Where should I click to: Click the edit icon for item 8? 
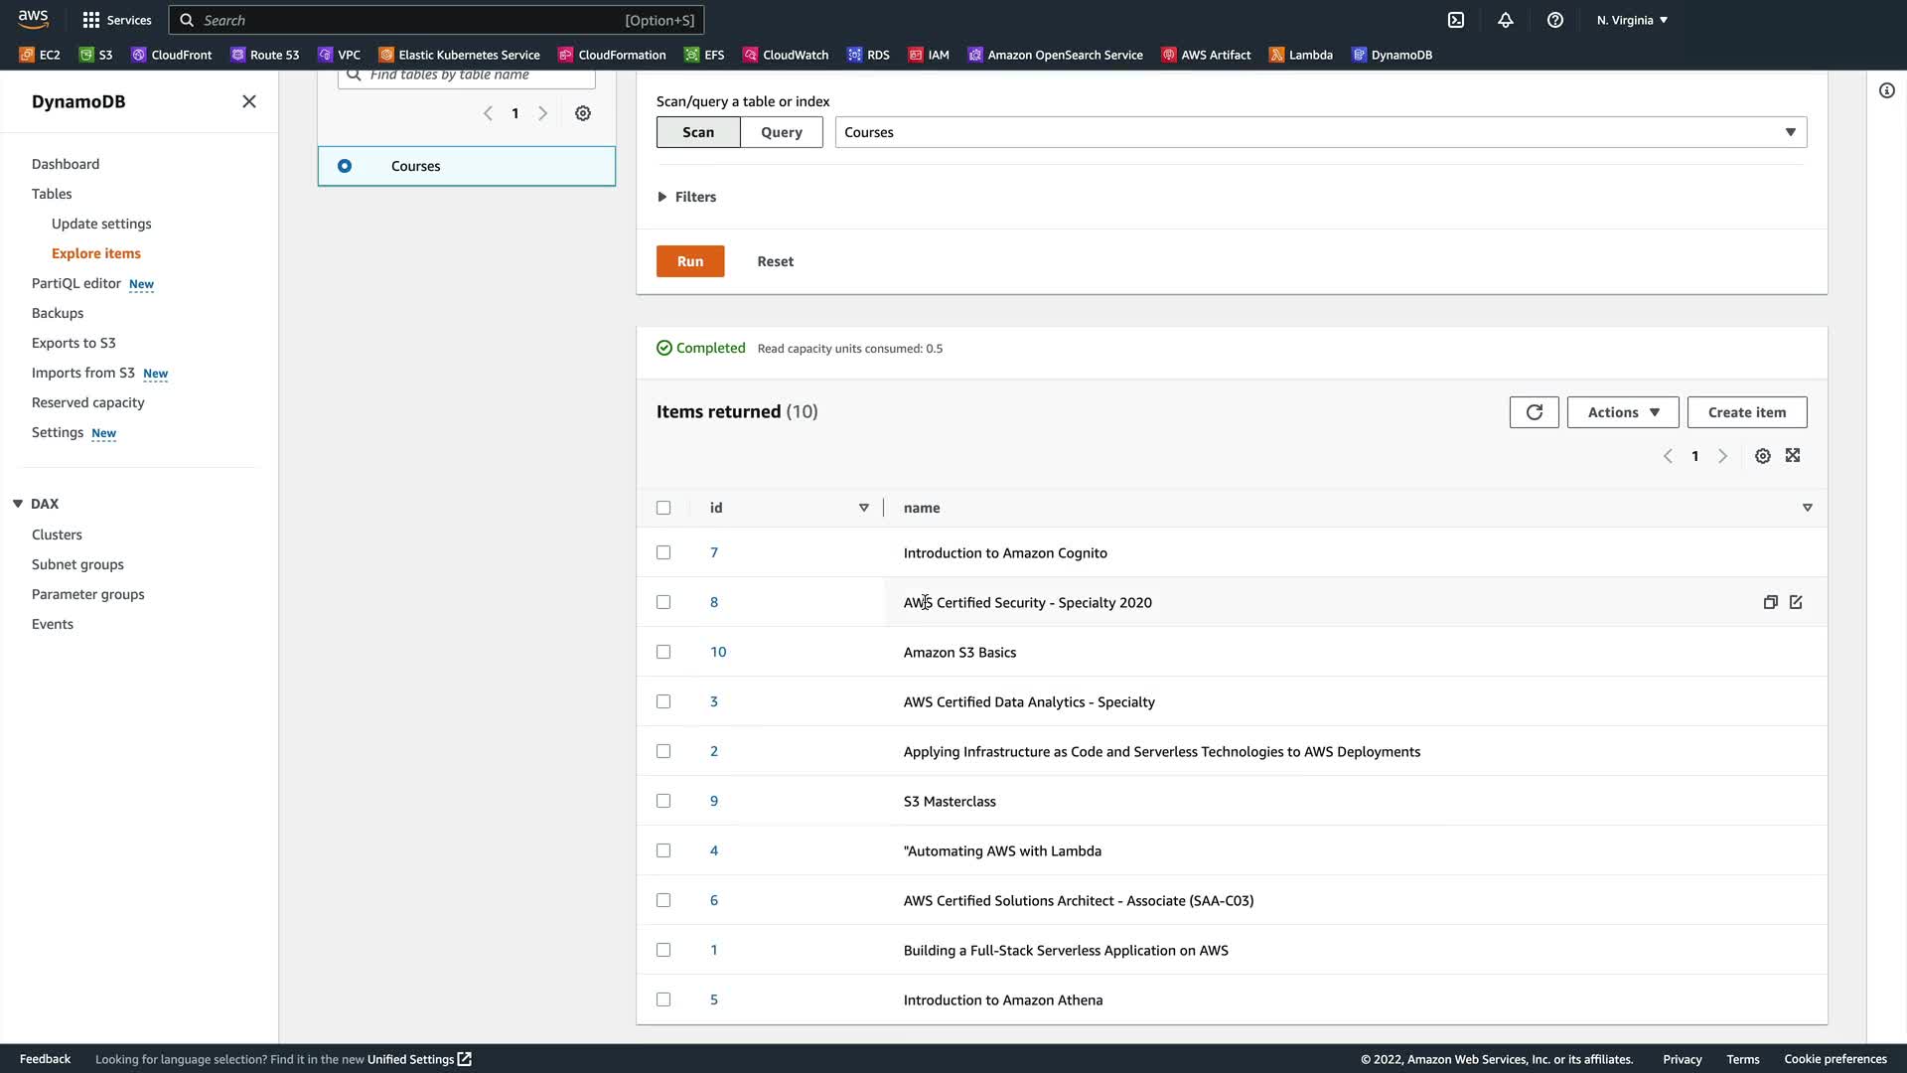coord(1796,602)
